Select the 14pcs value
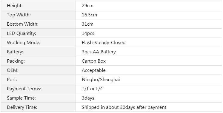The image size is (223, 113). [88, 33]
